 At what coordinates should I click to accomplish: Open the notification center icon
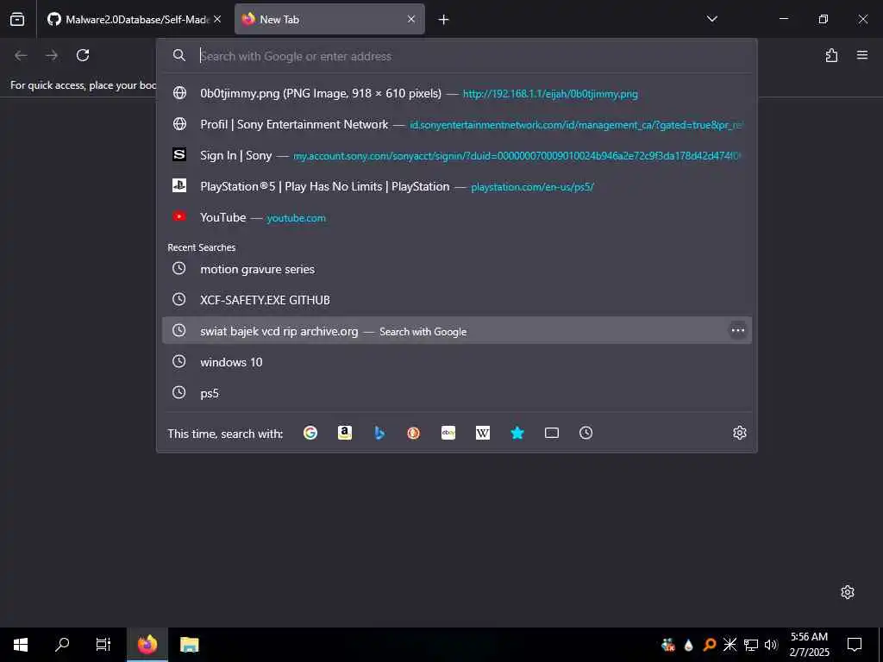(855, 645)
